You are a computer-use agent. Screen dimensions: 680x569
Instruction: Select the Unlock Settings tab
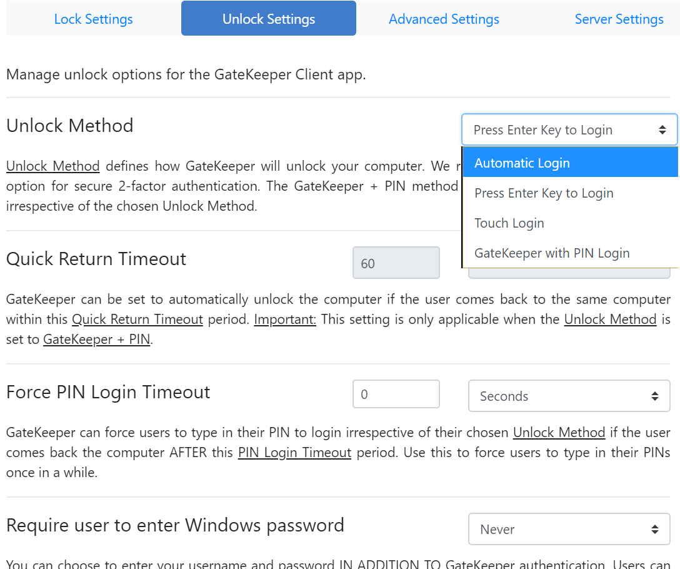click(x=269, y=19)
